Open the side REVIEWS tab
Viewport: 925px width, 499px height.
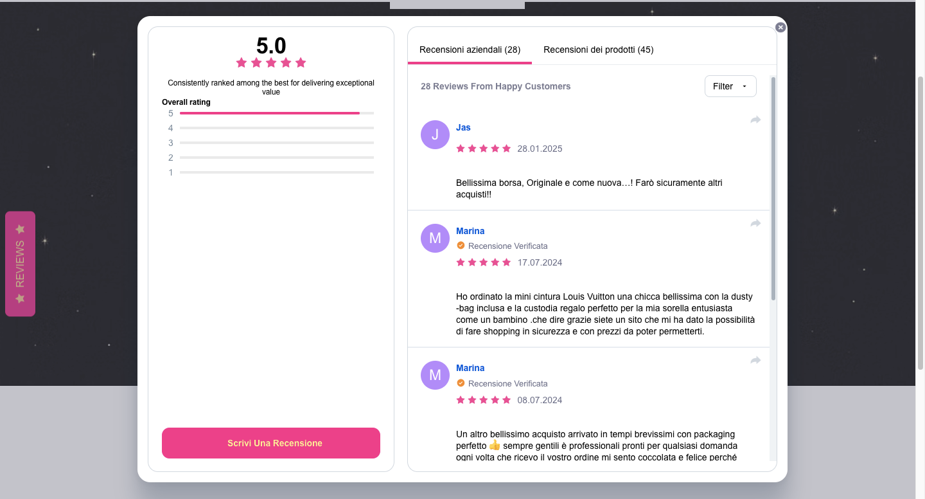(20, 264)
